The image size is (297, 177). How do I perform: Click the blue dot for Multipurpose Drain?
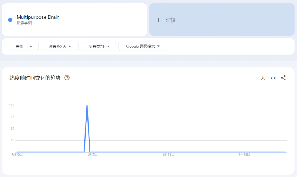(10, 20)
